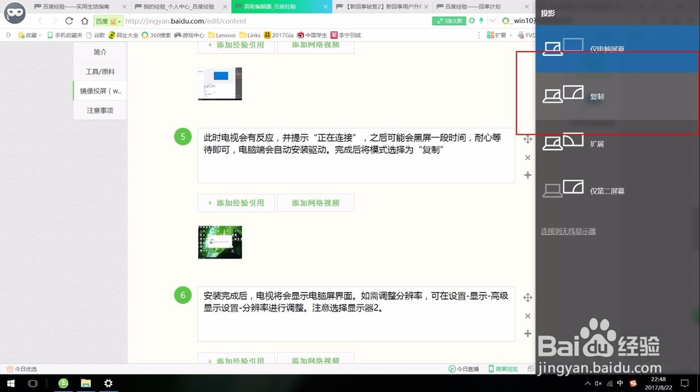Open the blue window screenshot thumbnail

[220, 84]
